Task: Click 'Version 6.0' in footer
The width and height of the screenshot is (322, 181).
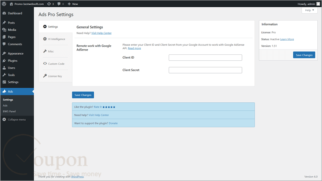Action: point(311,177)
